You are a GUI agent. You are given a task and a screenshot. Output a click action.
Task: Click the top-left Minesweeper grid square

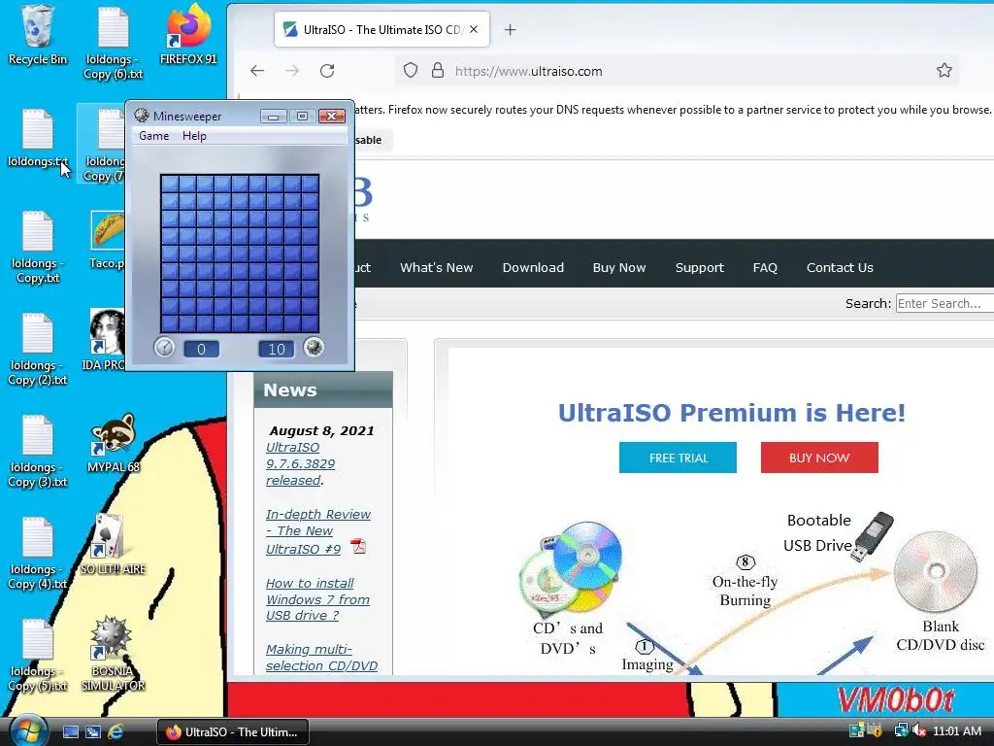coord(169,183)
